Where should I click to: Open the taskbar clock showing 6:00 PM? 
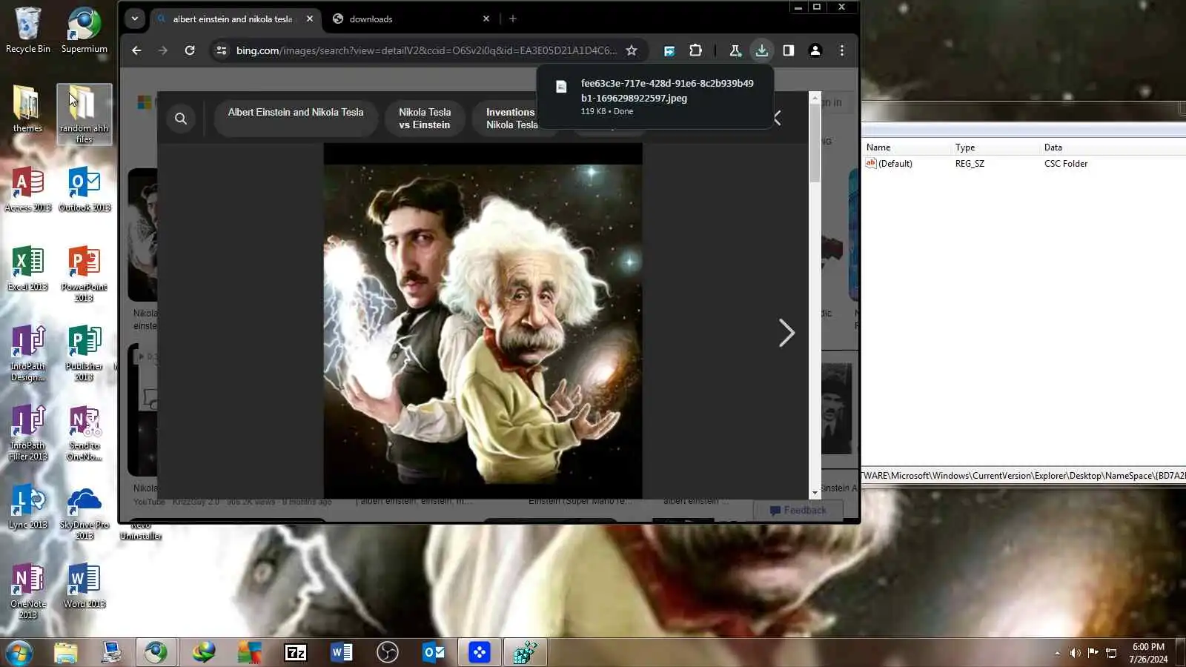click(x=1148, y=653)
